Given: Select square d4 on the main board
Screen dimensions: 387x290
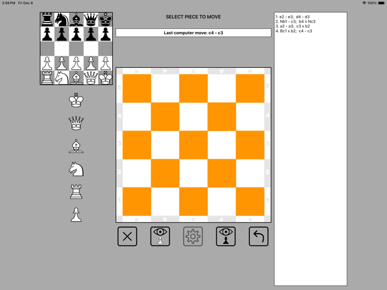Looking at the screenshot, I should (x=222, y=117).
